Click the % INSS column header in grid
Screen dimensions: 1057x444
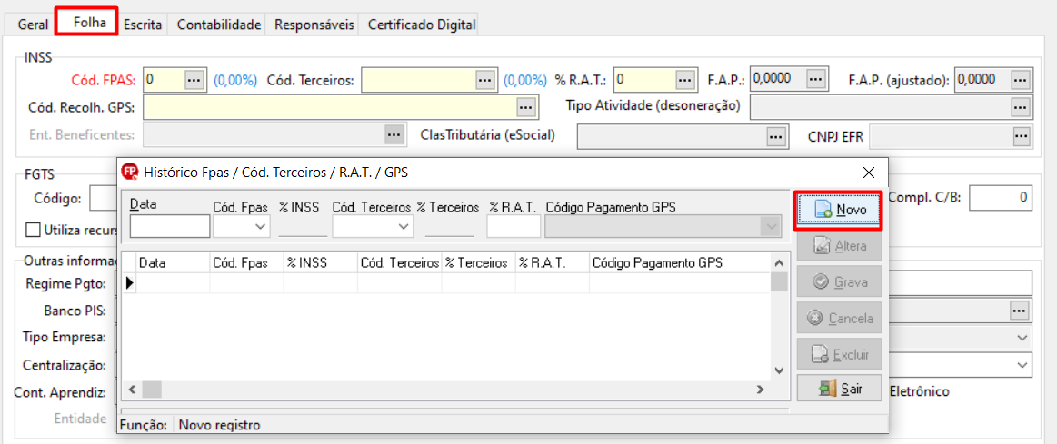click(321, 263)
